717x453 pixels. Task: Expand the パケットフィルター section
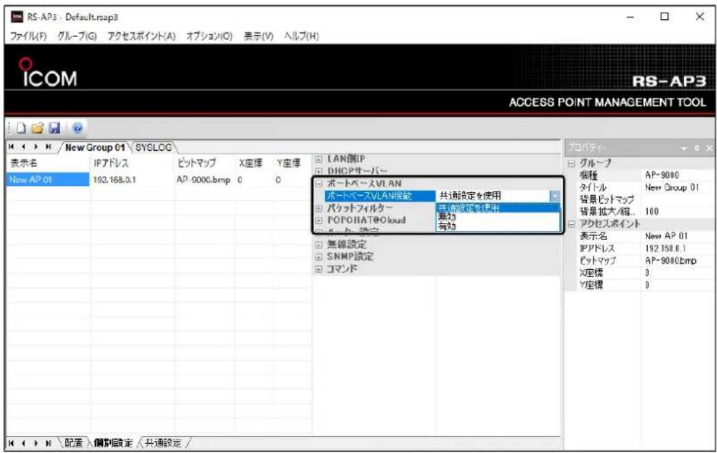[319, 208]
